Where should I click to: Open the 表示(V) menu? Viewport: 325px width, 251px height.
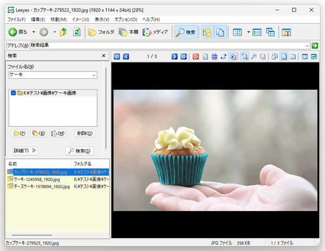click(x=102, y=19)
